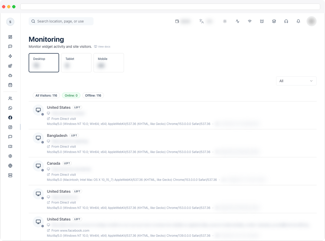This screenshot has width=325, height=241.
Task: Click the LEFT badge next to Bangladesh
Action: [74, 136]
